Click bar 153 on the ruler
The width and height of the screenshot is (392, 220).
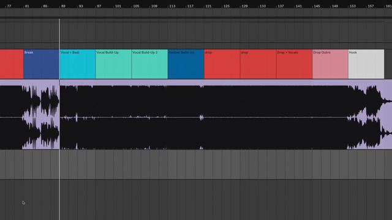(x=353, y=6)
